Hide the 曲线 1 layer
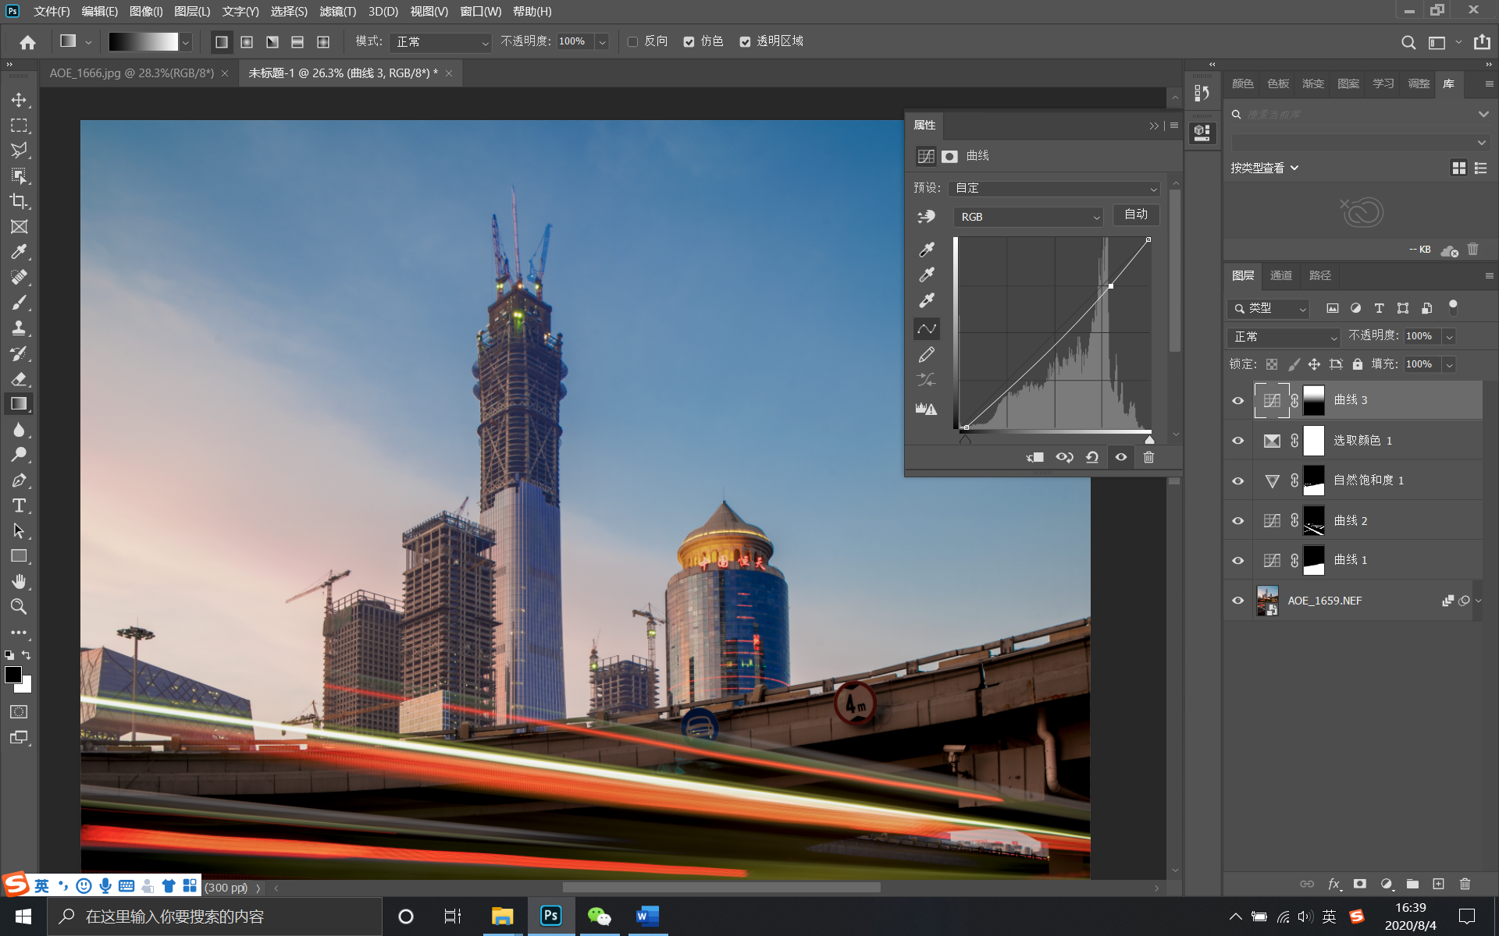The height and width of the screenshot is (936, 1499). tap(1237, 560)
